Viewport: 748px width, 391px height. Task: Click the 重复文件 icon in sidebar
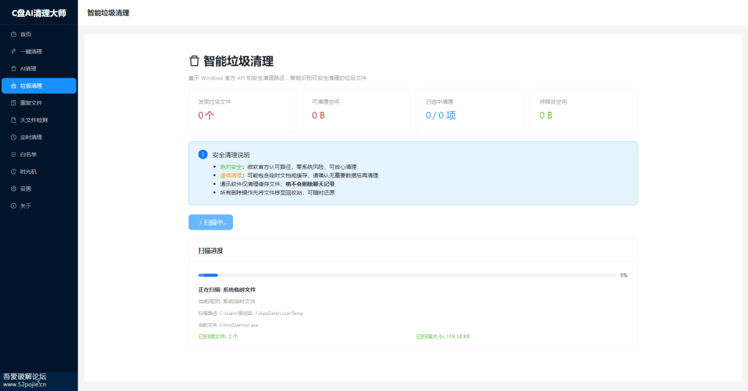(x=13, y=103)
